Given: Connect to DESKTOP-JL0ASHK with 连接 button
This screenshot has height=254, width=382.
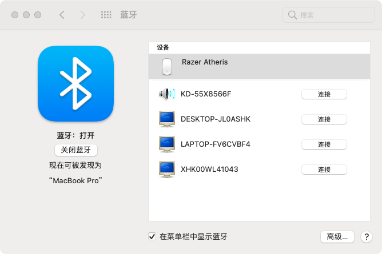Looking at the screenshot, I should pyautogui.click(x=324, y=119).
